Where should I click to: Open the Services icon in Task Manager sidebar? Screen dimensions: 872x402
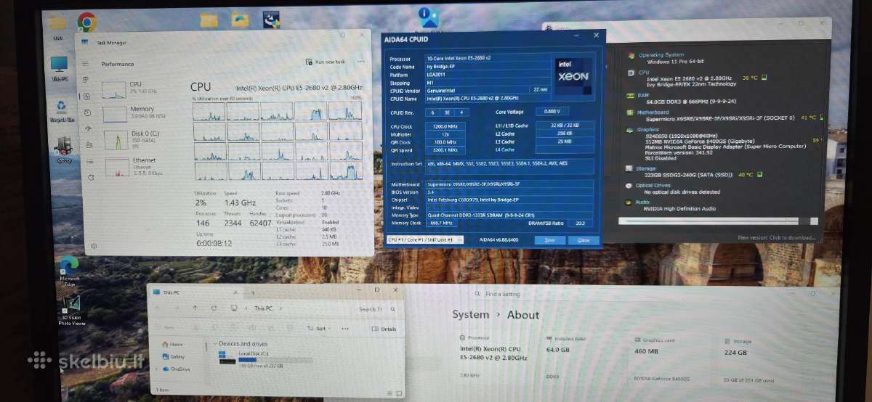click(x=91, y=177)
